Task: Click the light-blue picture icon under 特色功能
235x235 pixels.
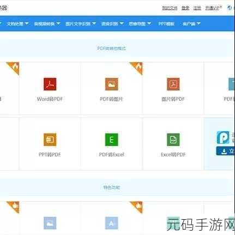Action: (50, 223)
